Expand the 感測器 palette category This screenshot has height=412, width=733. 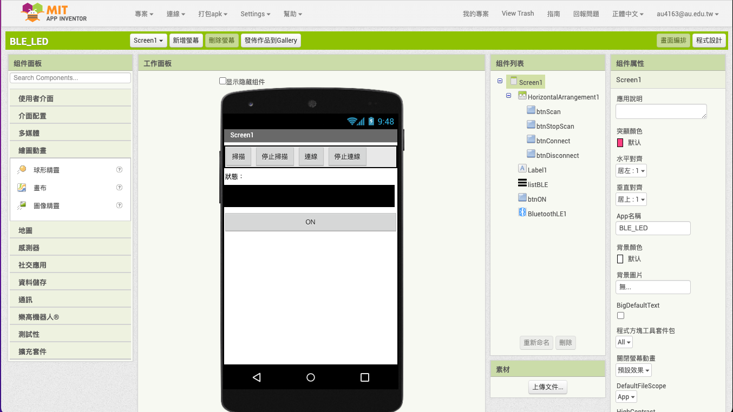pos(70,248)
